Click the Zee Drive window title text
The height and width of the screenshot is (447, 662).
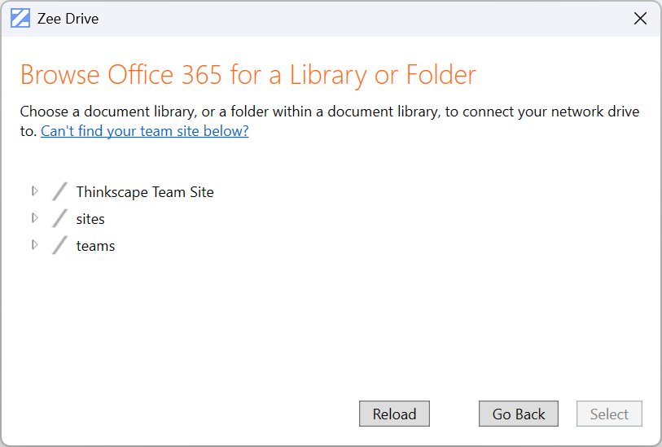coord(68,19)
